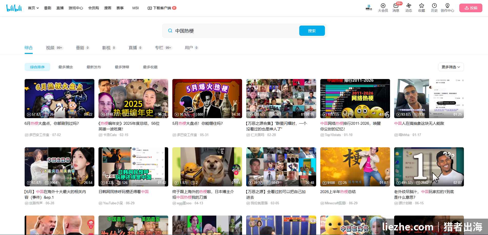This screenshot has height=235, width=488.
Task: Open title 6月热梗大盘点,你都刷到过吗?
Action: (x=52, y=123)
